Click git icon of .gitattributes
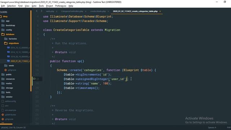The image size is (231, 130). [3, 114]
